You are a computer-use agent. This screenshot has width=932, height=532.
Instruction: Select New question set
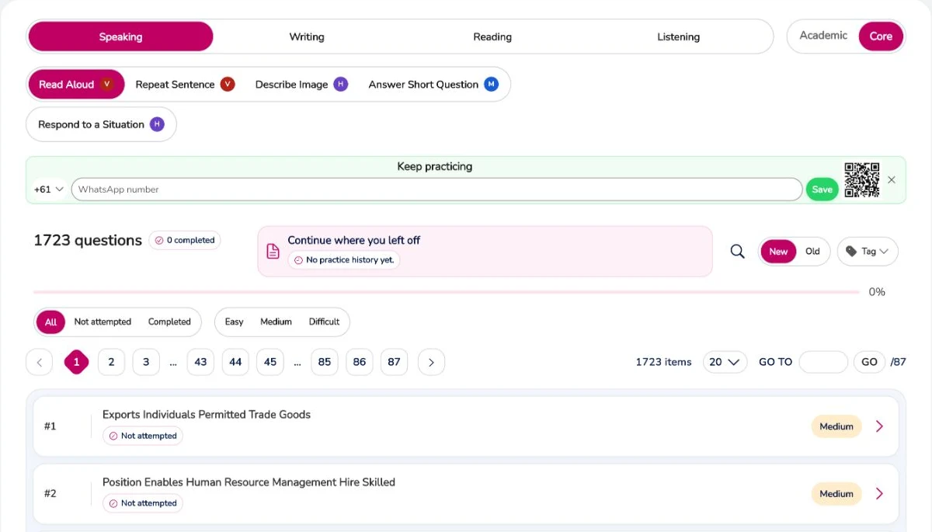778,252
